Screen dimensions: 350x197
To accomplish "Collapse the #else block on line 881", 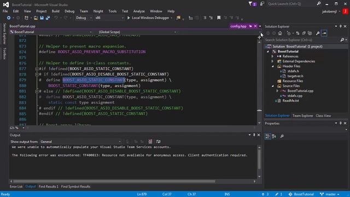I will pyautogui.click(x=37, y=91).
